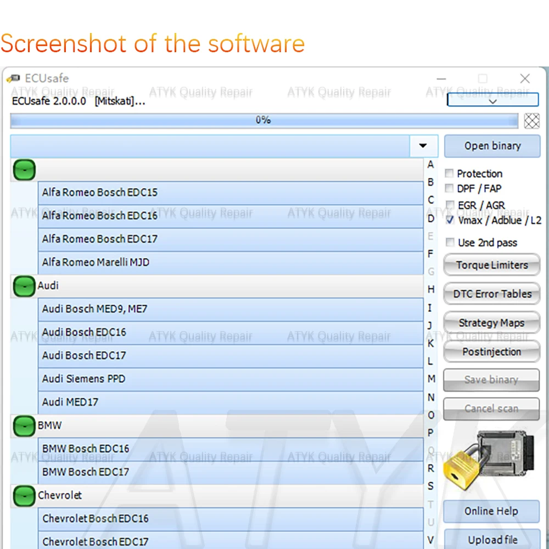Open DTC Error Tables
Viewport: 549px width, 549px height.
click(491, 294)
